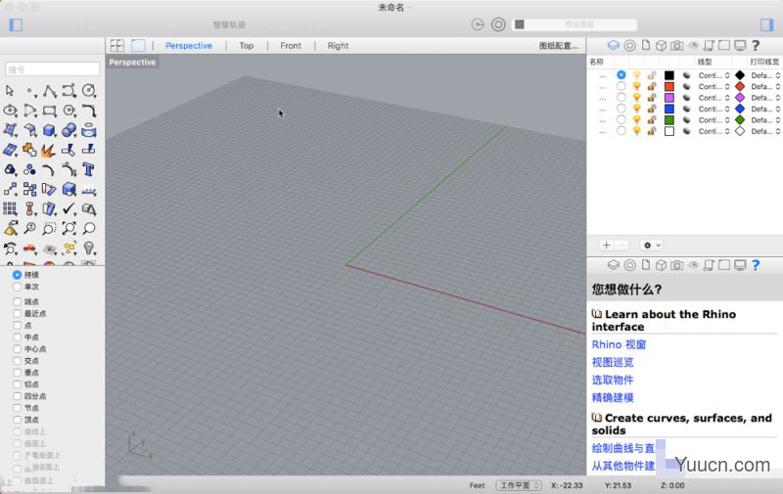Select the puzzle-piece Join tool

coord(29,150)
